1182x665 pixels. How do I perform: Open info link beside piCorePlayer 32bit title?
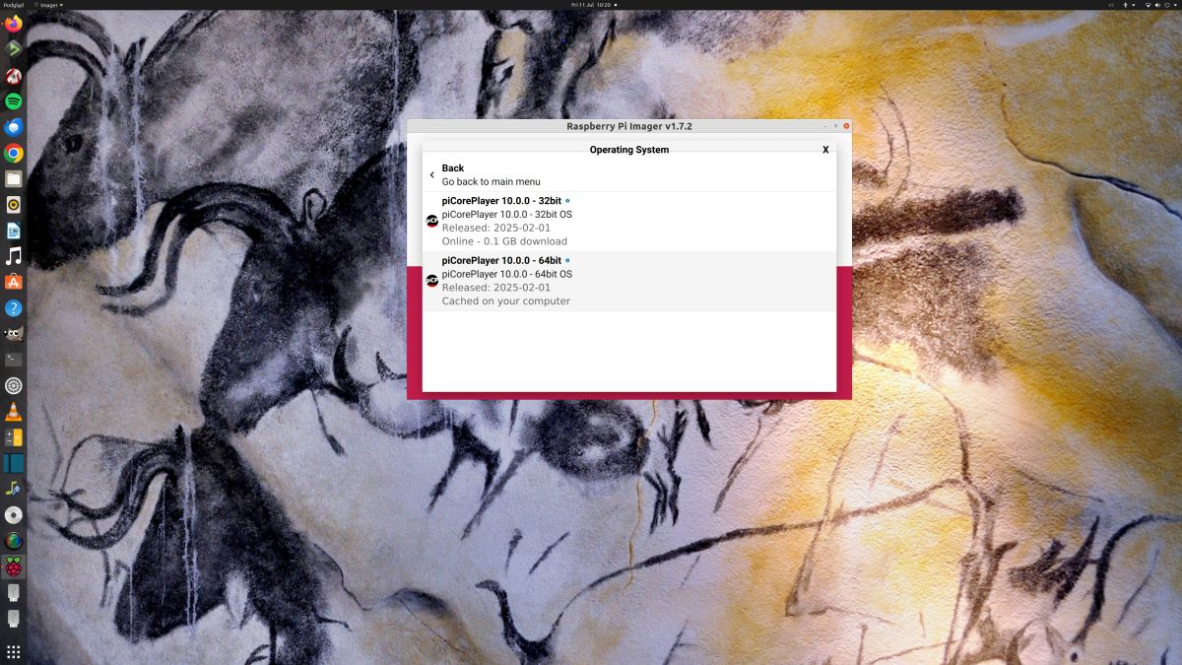[567, 201]
